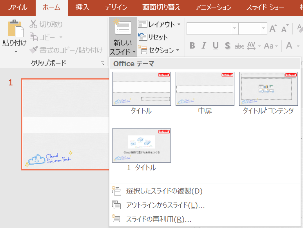Open the 挿入 ribbon tab
Image resolution: width=303 pixels, height=228 pixels.
83,7
